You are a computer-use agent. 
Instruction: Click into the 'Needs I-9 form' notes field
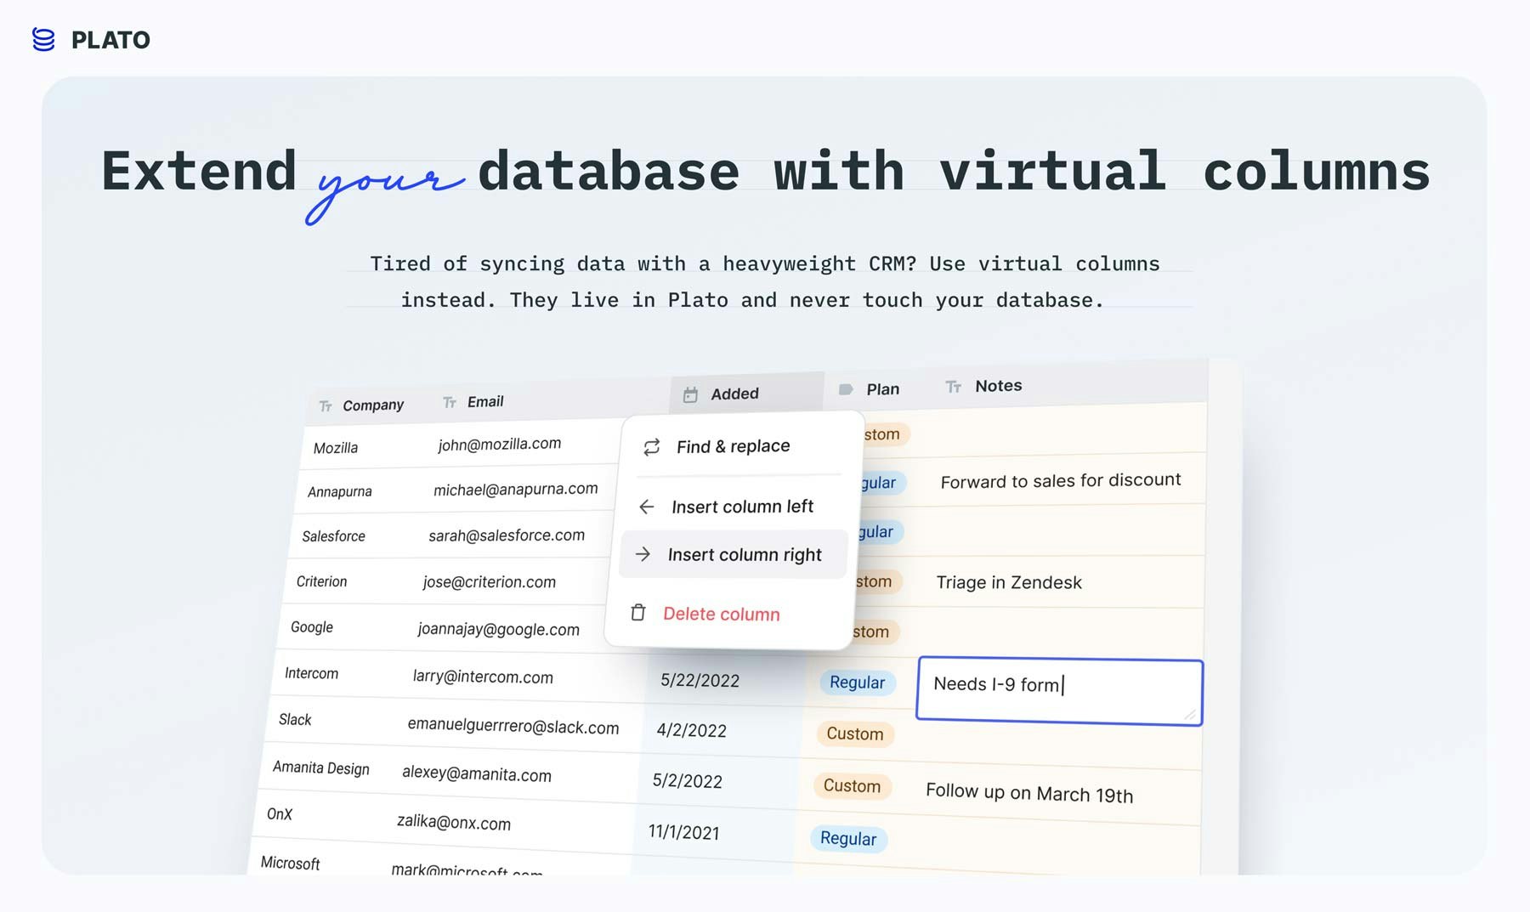tap(1059, 691)
